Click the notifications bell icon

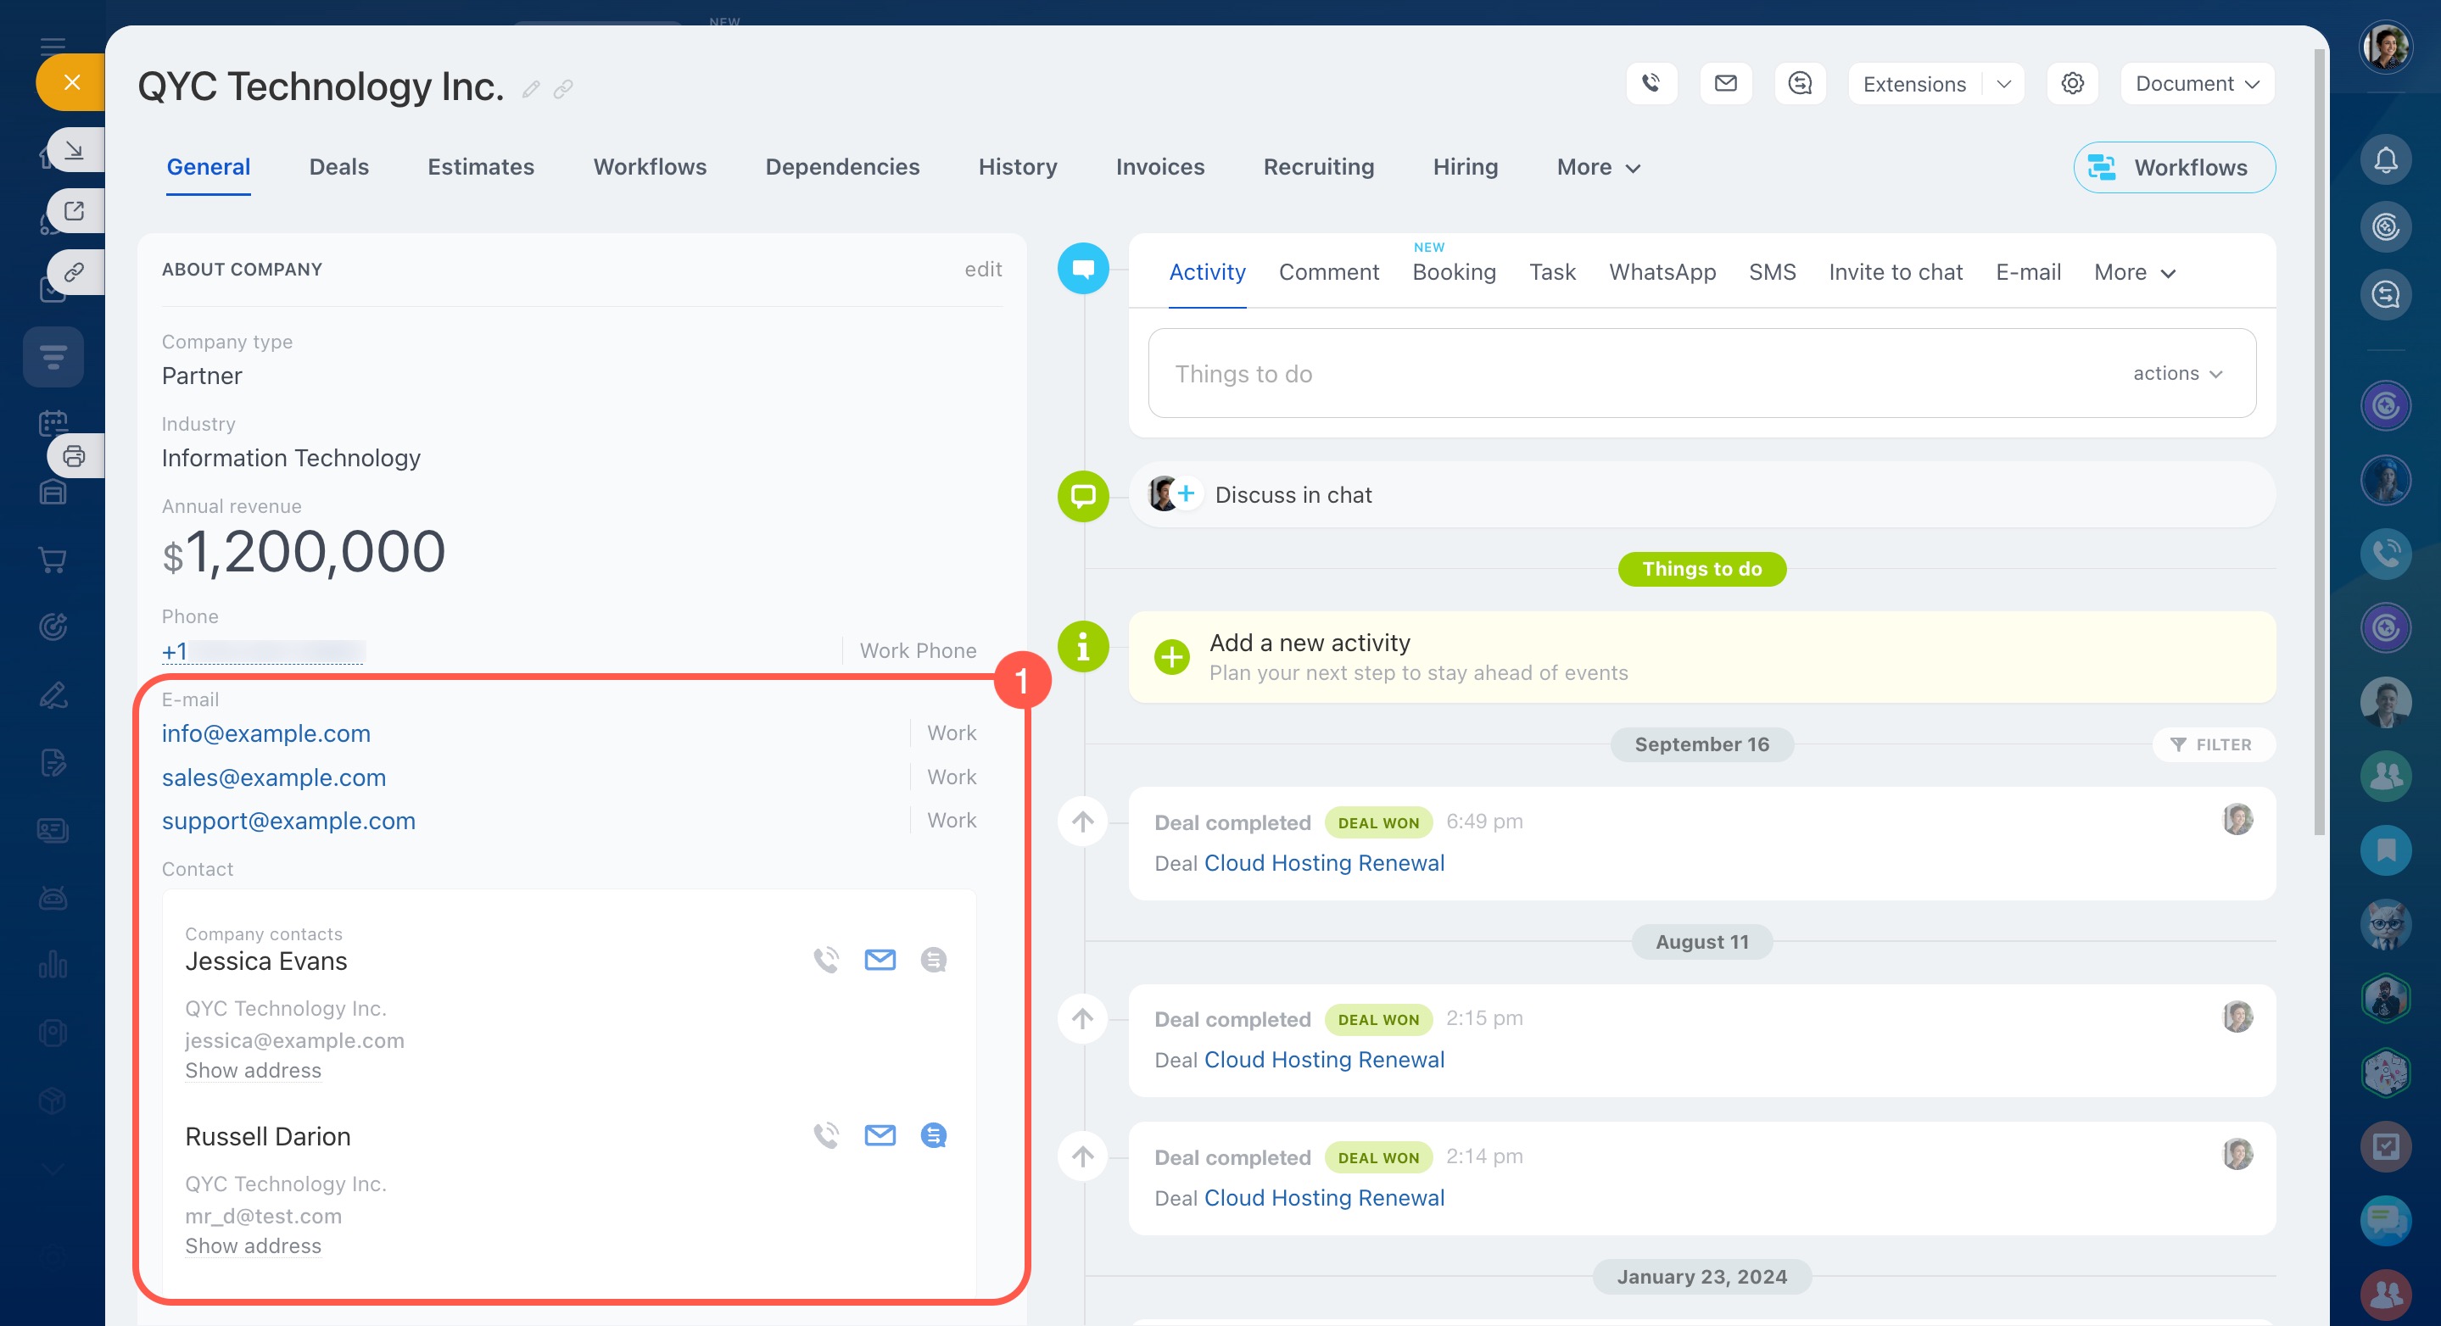tap(2385, 160)
